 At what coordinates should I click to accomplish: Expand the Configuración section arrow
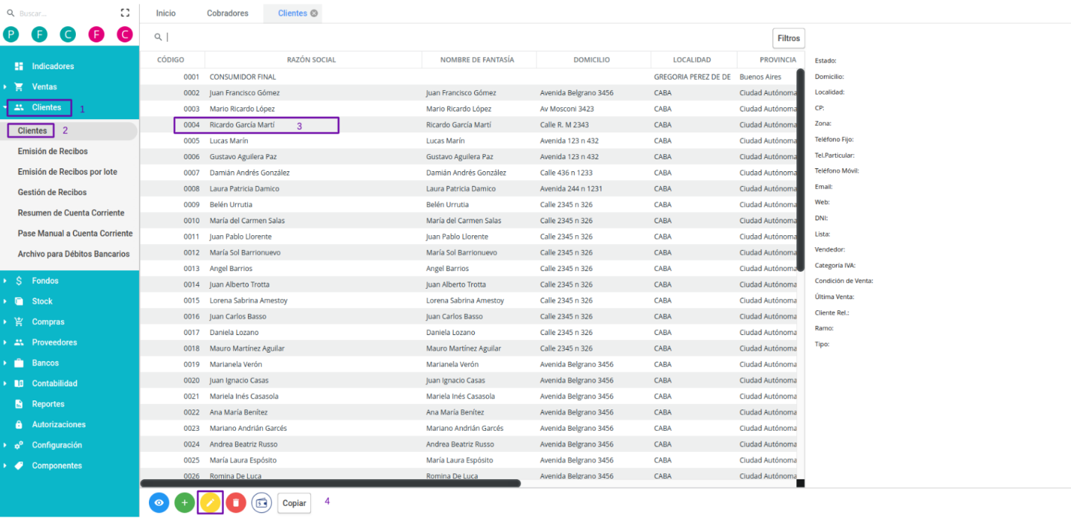point(4,445)
